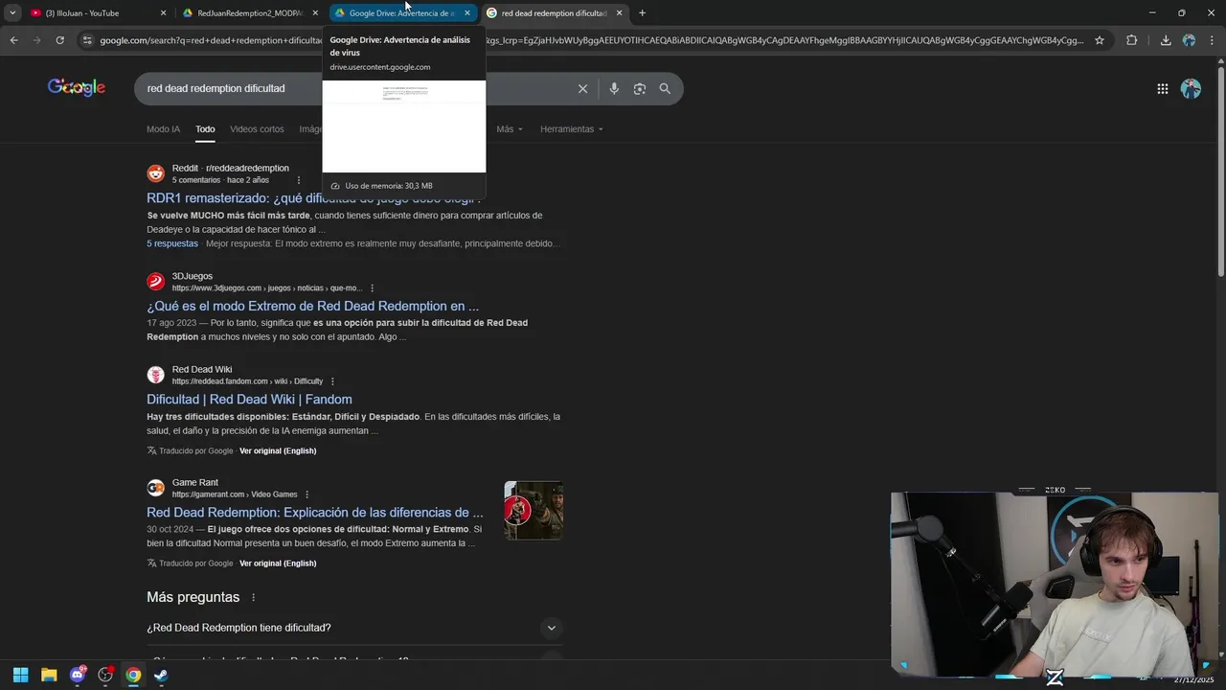Reload the page
The height and width of the screenshot is (690, 1226).
click(59, 40)
